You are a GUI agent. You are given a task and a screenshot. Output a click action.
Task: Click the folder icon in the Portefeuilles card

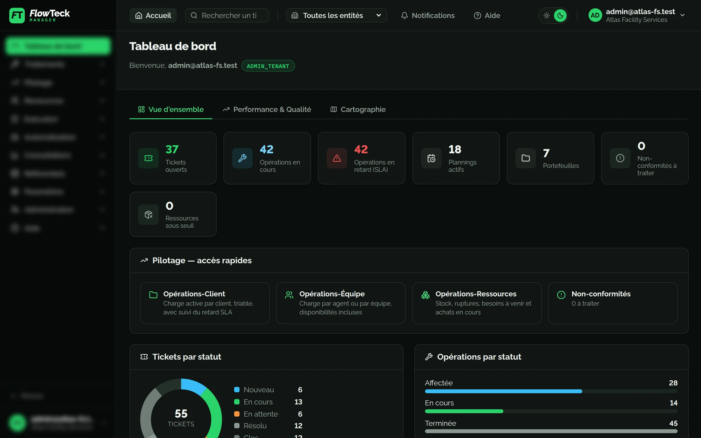click(x=525, y=158)
